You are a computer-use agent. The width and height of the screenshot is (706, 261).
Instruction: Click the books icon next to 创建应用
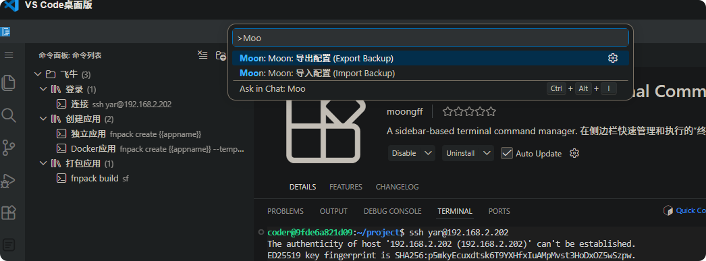pos(56,119)
